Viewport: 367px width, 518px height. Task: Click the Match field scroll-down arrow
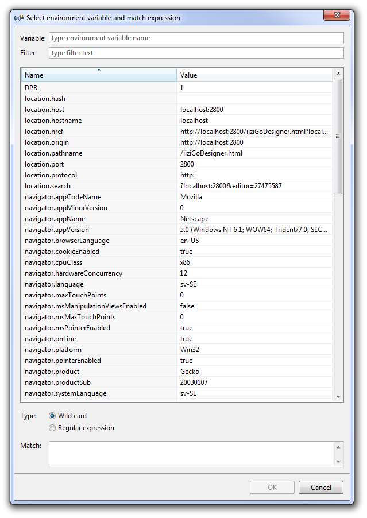click(338, 462)
